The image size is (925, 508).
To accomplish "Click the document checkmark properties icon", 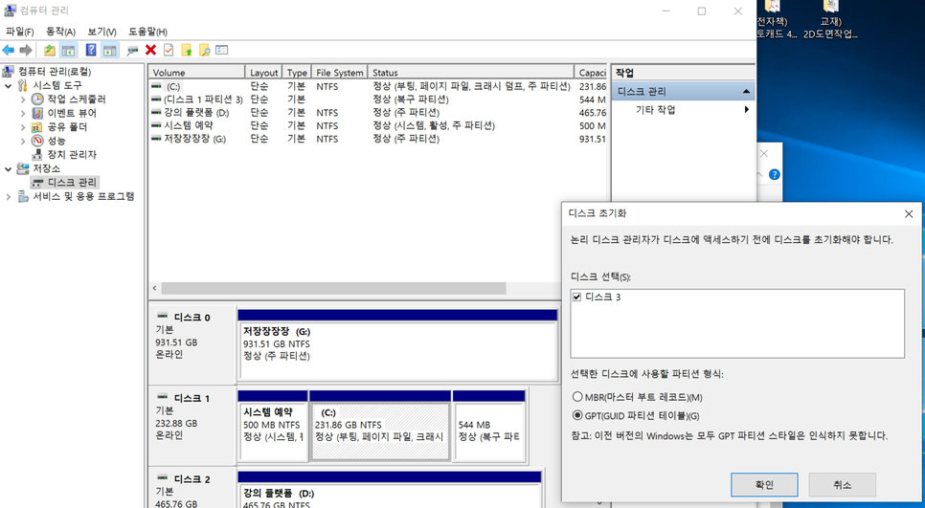I will 169,50.
